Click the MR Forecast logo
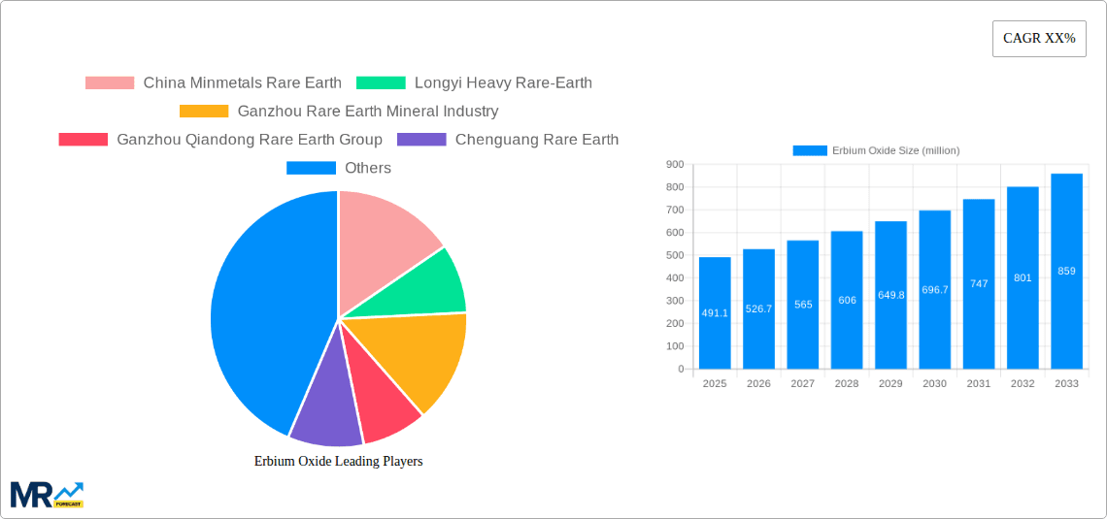This screenshot has width=1107, height=519. (48, 495)
